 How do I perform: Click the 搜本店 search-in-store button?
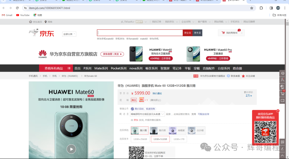197,33
